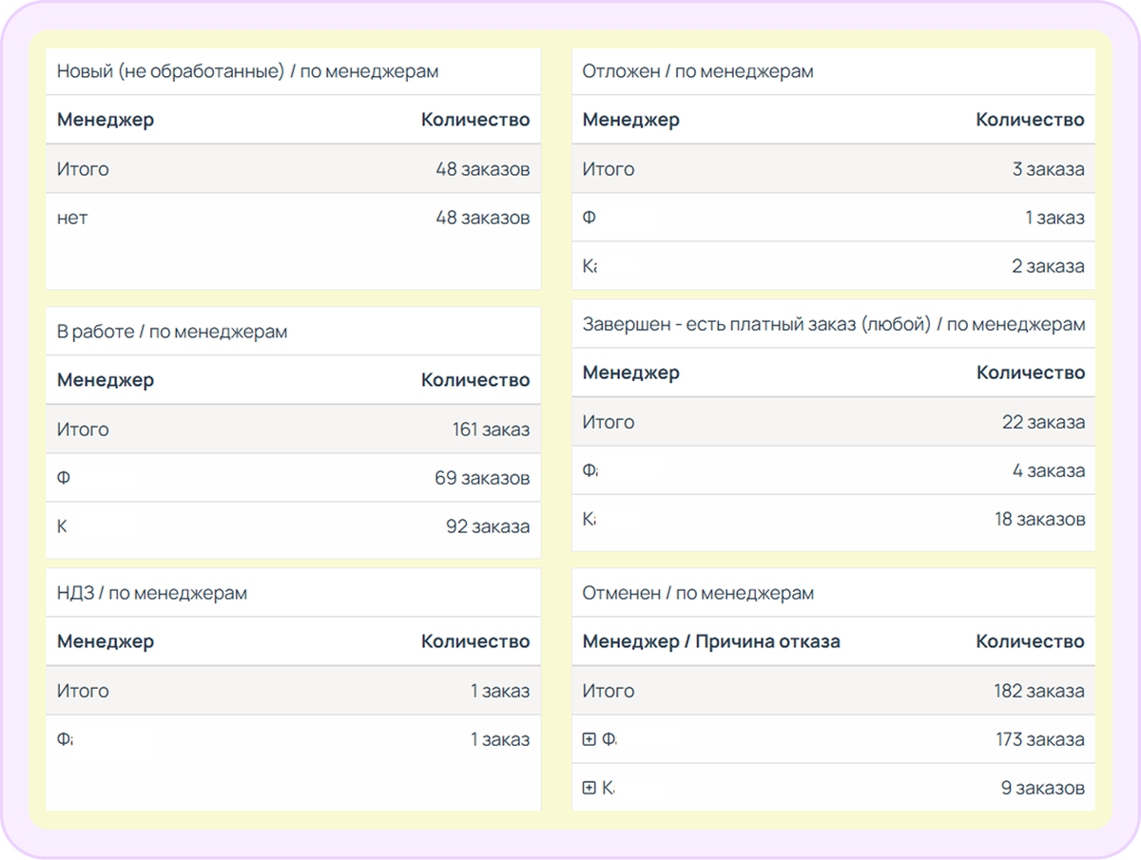Select the Итого row with 161 заказ
This screenshot has width=1141, height=860.
point(285,429)
